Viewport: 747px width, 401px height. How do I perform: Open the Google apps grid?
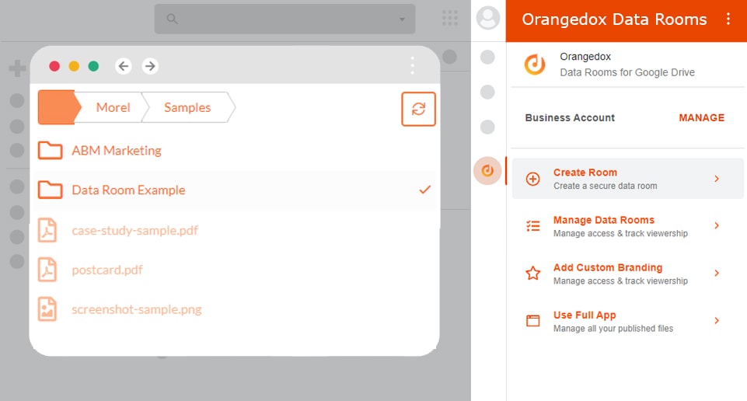[x=450, y=18]
